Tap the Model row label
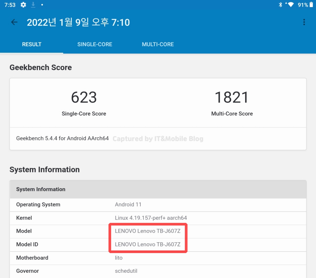Screen dimensions: 316x278 tap(24, 231)
